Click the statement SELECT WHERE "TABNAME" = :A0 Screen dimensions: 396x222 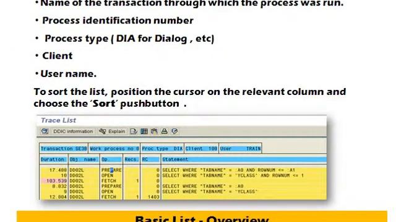tap(203, 186)
